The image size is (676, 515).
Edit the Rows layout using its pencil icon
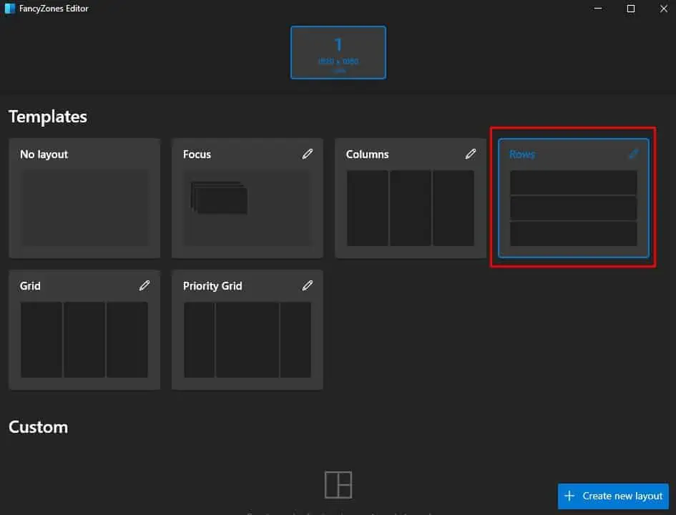point(634,153)
